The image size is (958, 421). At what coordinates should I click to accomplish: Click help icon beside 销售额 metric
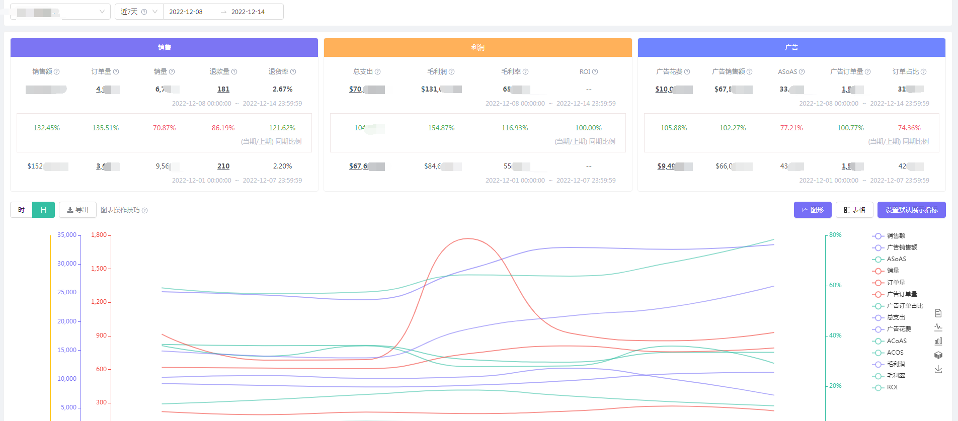click(57, 72)
